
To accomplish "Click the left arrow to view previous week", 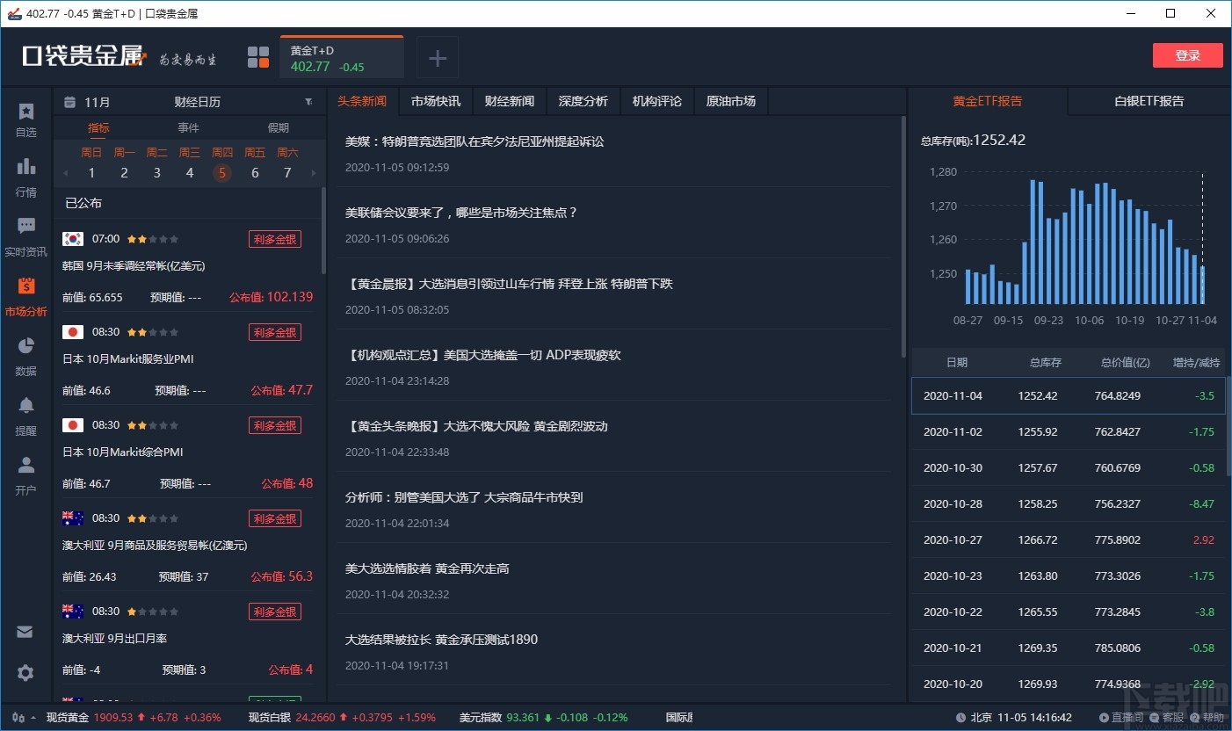I will pyautogui.click(x=65, y=172).
